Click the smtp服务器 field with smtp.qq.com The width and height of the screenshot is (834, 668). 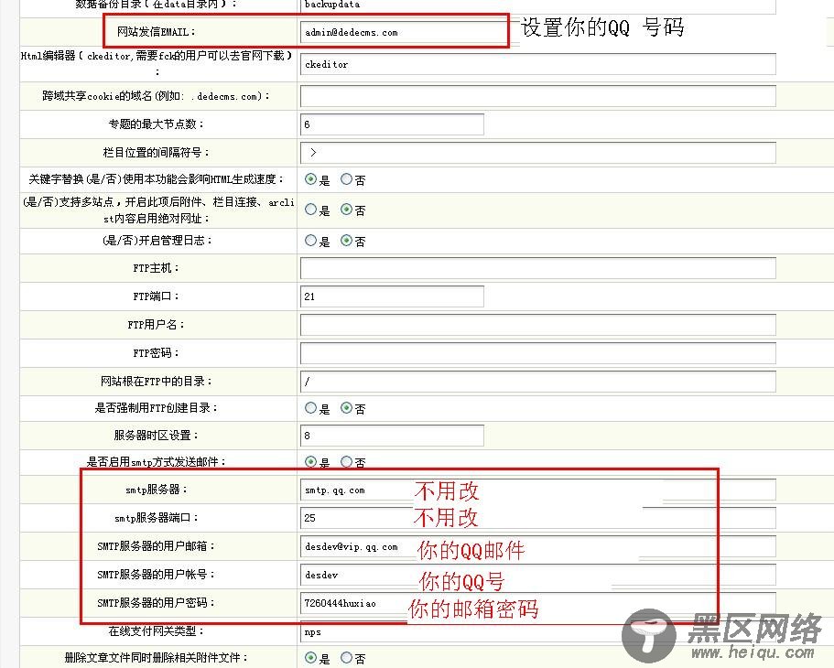pos(537,490)
